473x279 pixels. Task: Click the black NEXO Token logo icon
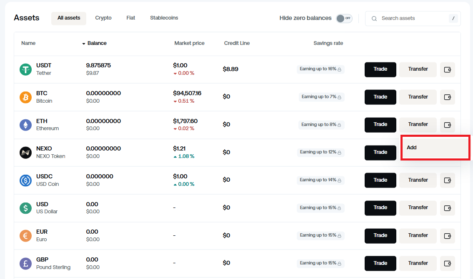coord(26,153)
